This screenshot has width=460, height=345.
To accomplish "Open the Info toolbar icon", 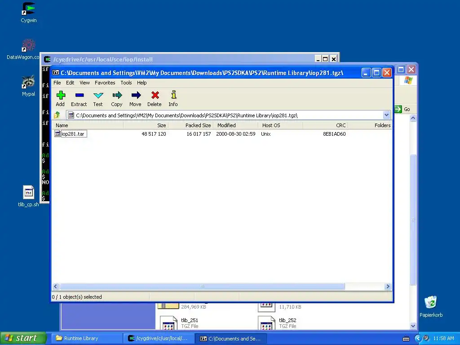I will (x=174, y=94).
